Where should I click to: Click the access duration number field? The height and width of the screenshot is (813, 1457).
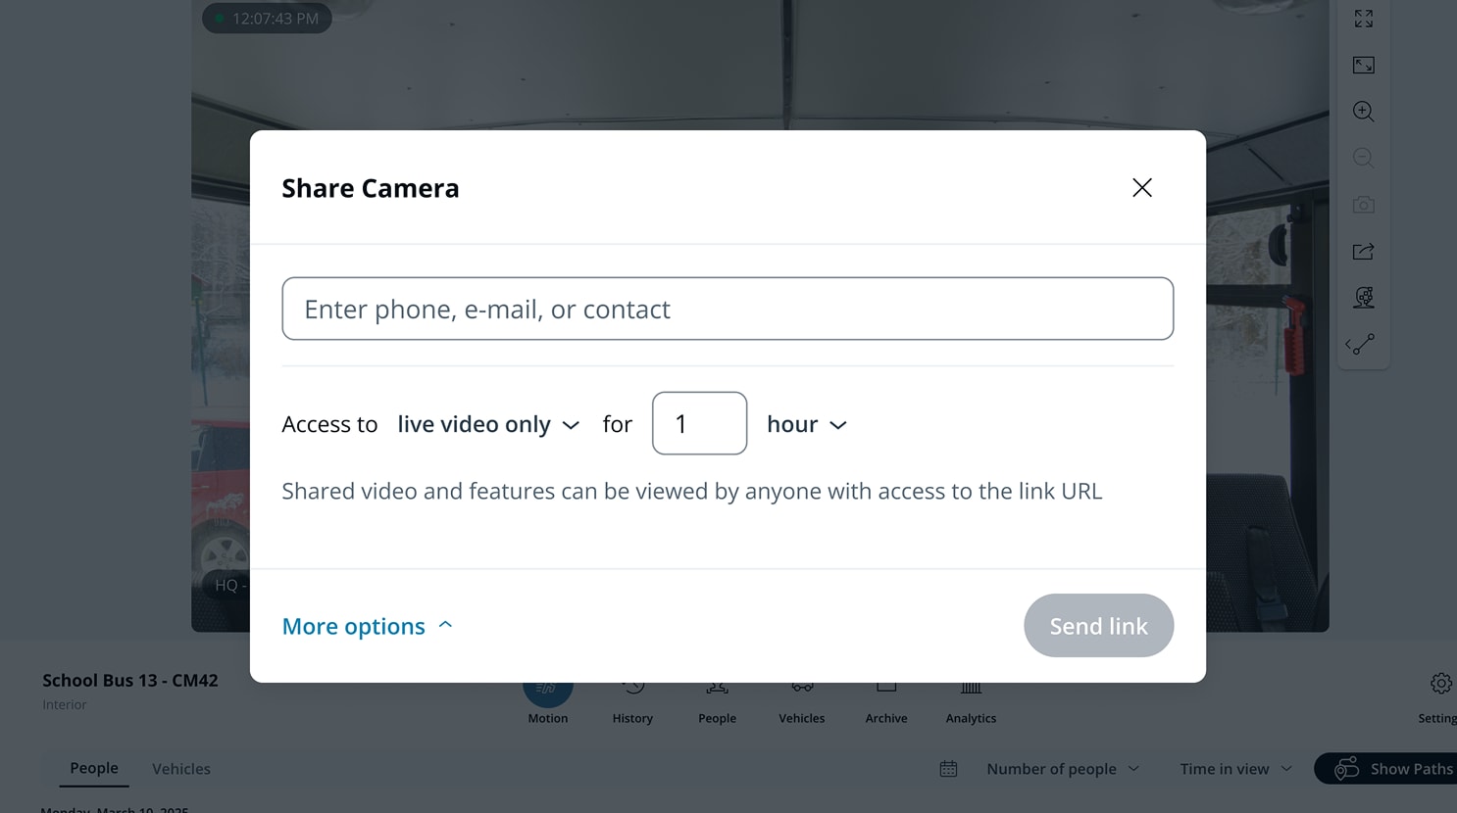point(699,423)
